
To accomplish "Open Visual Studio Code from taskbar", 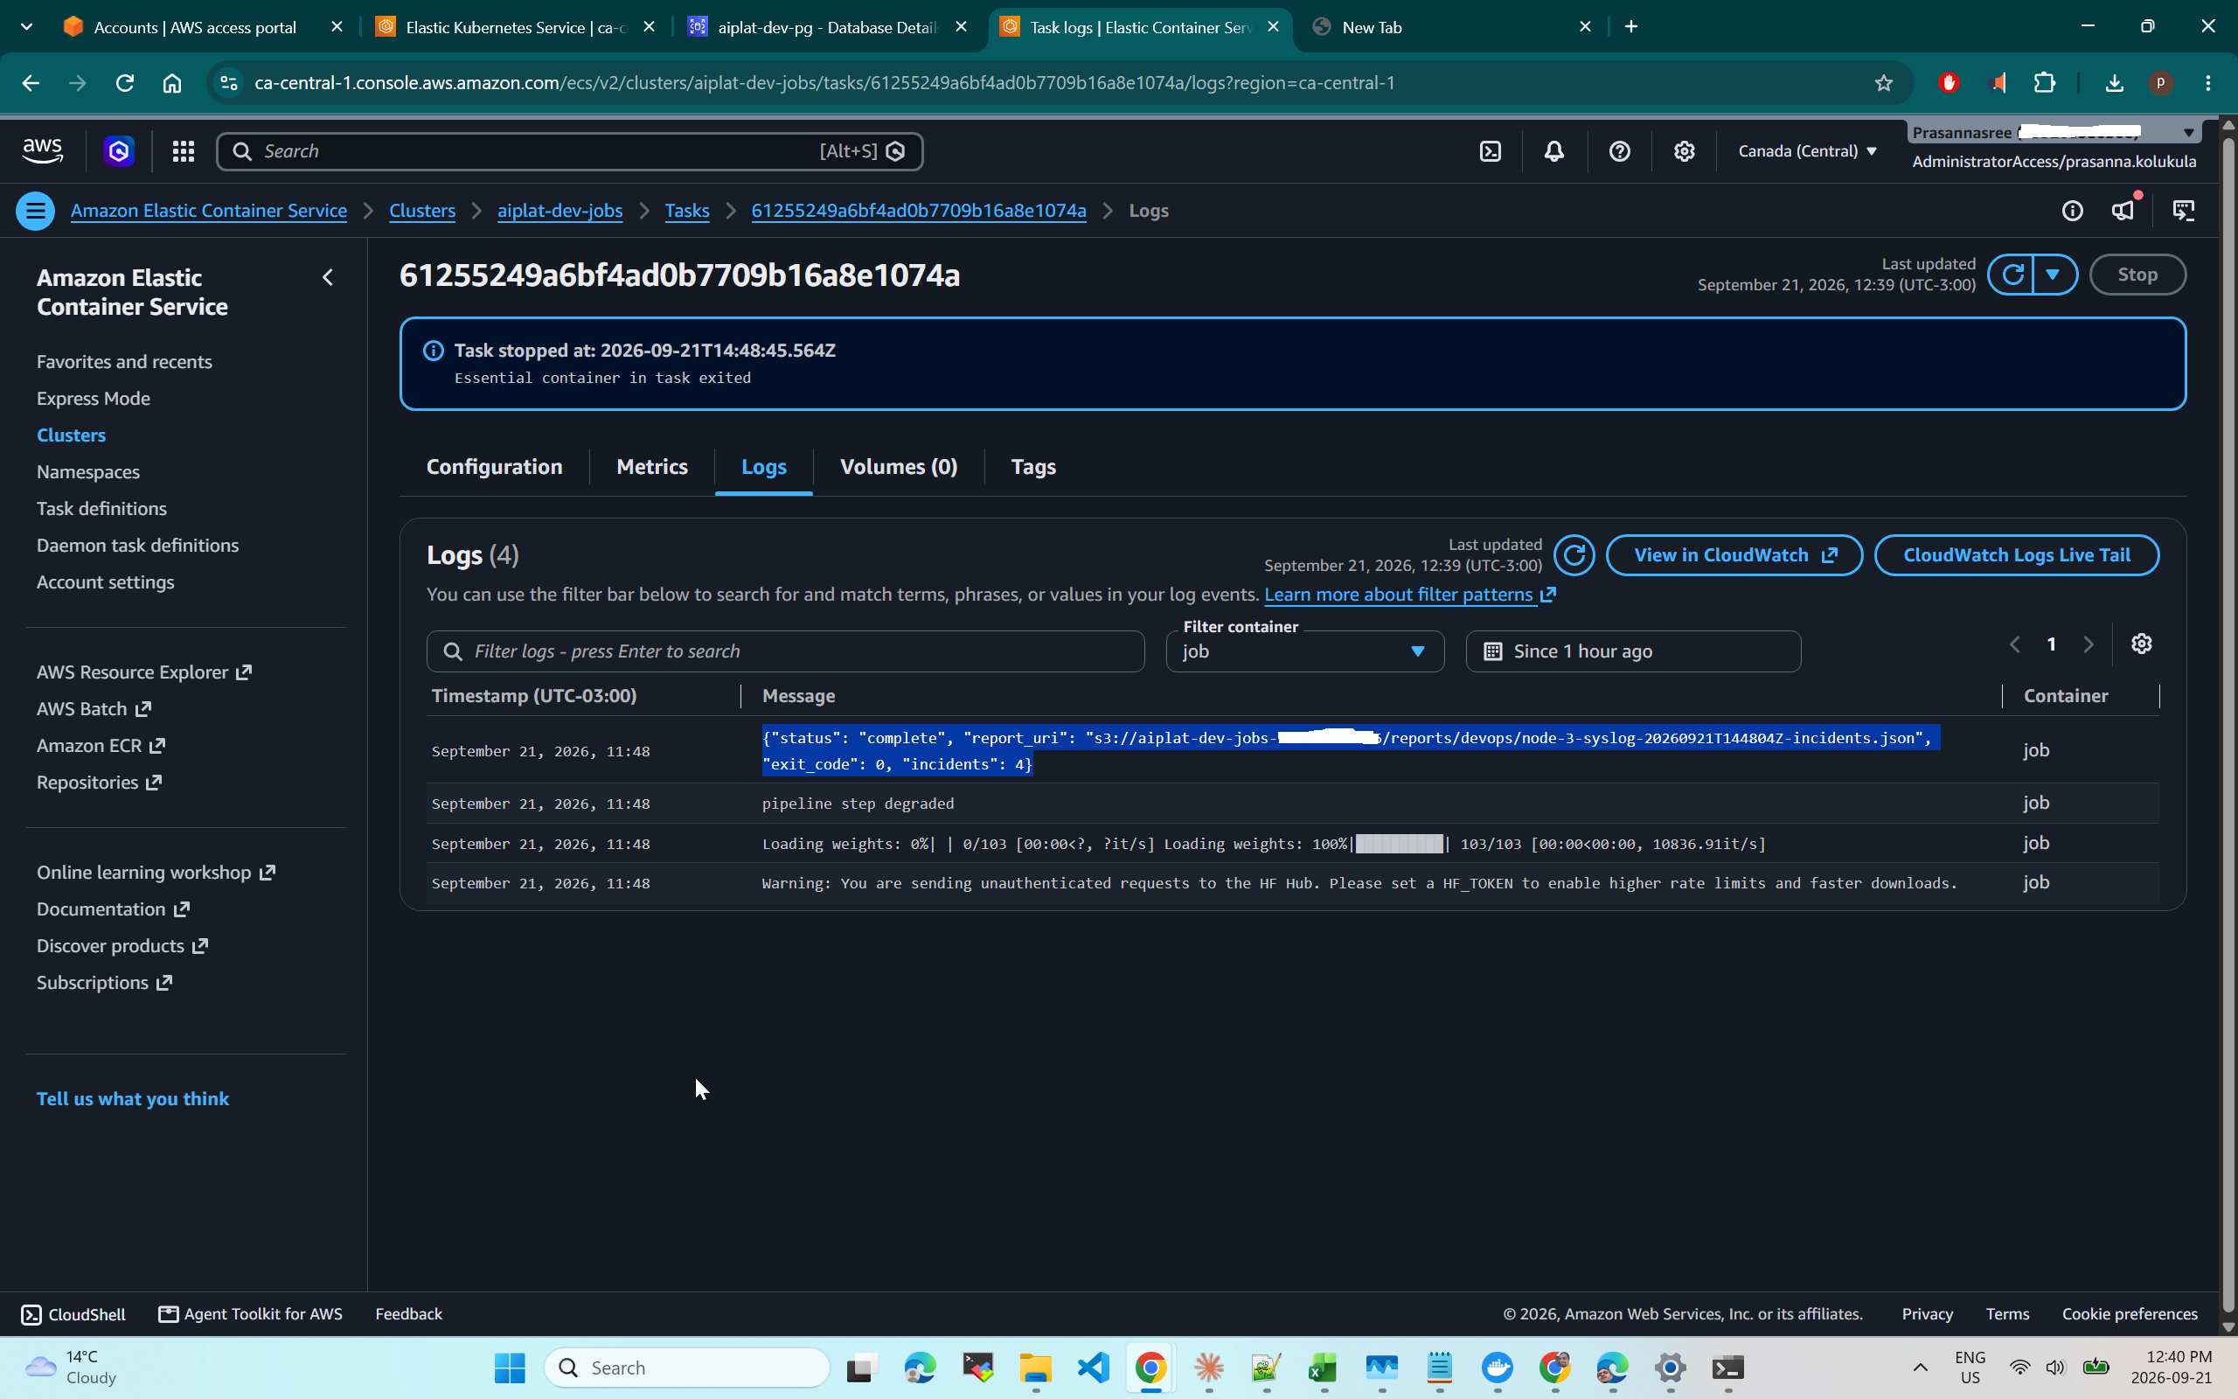I will tap(1093, 1368).
